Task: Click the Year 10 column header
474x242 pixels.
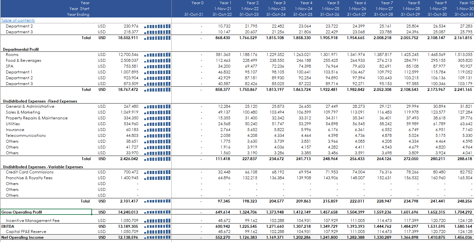Action: pos(467,3)
